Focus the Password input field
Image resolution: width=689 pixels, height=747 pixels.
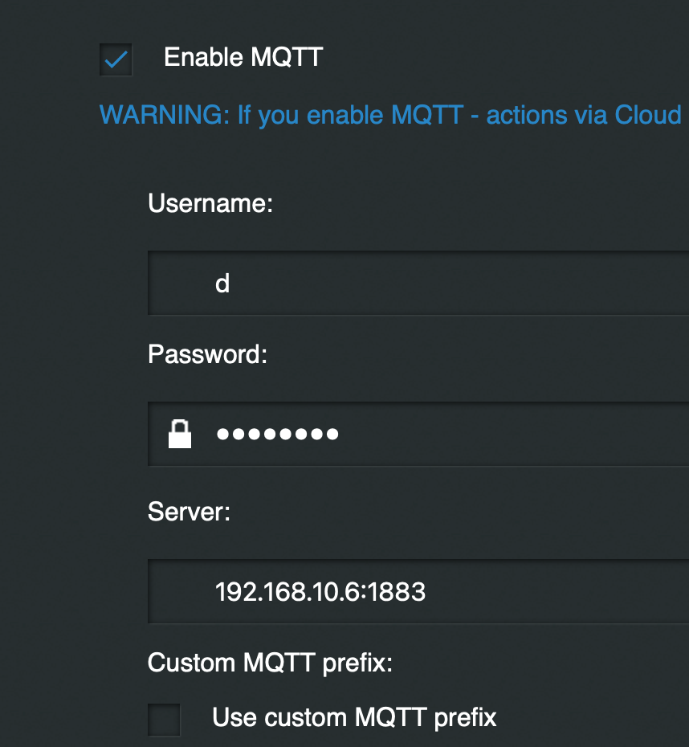tap(418, 434)
